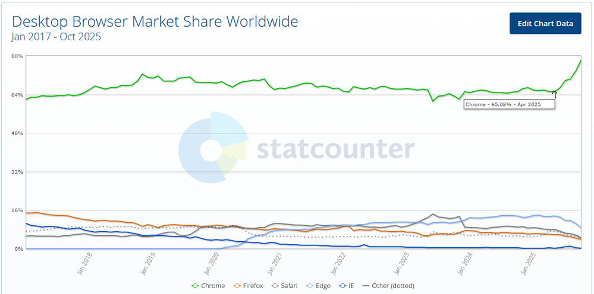Viewport: 594px width, 294px height.
Task: Click the Chrome 65.08% Apr 2025 tooltip
Action: 510,104
